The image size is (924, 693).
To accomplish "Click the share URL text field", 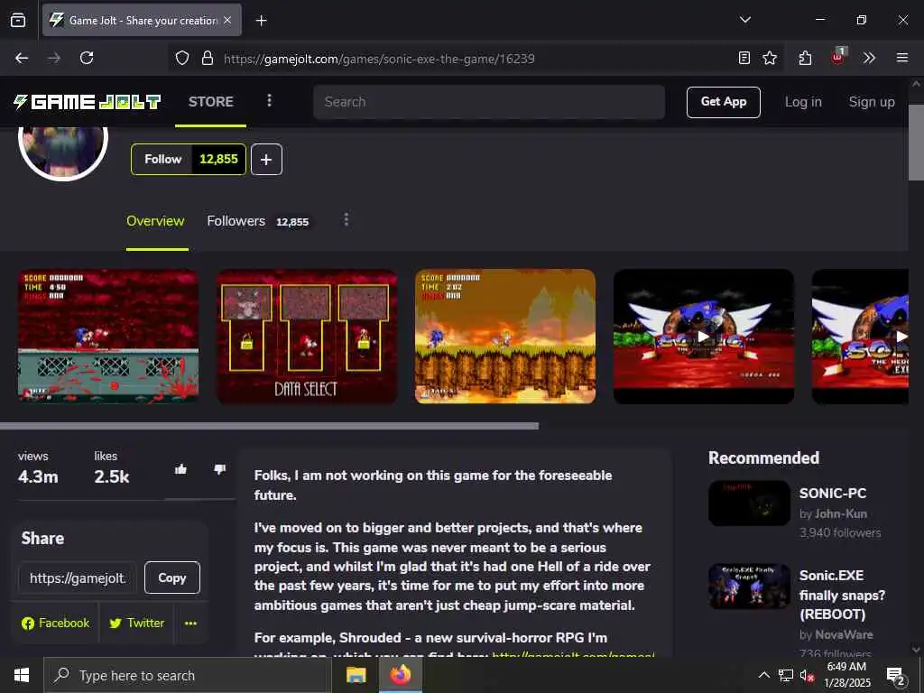I will point(78,578).
